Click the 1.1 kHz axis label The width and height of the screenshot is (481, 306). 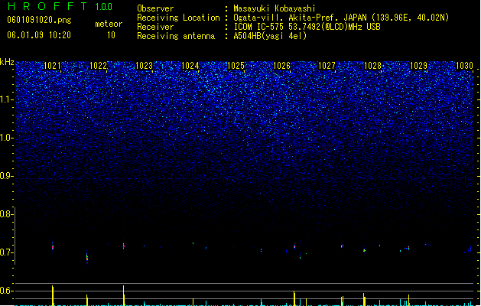(x=6, y=99)
